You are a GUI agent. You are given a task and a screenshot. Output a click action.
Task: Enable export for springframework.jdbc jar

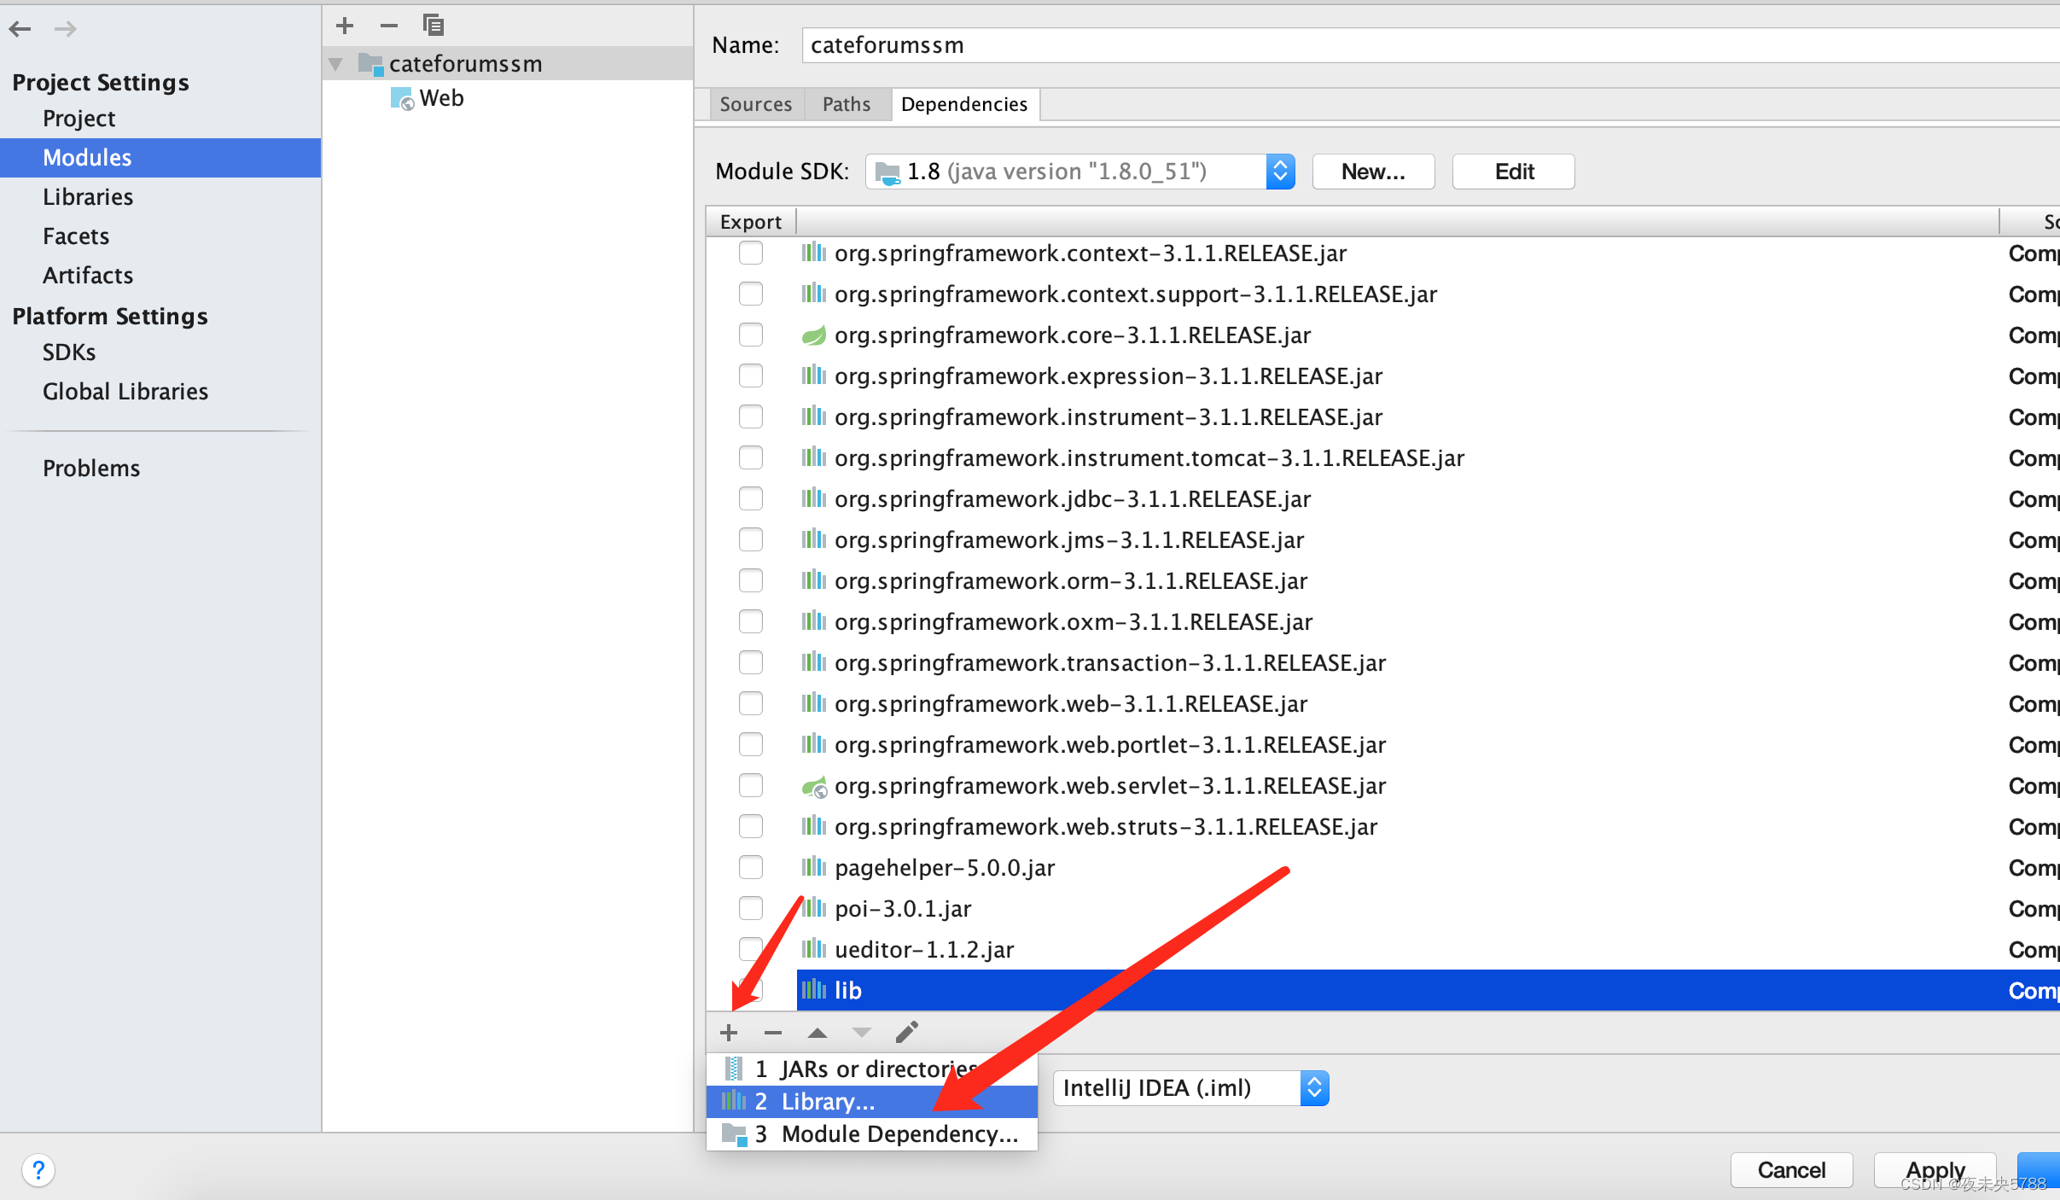point(751,499)
